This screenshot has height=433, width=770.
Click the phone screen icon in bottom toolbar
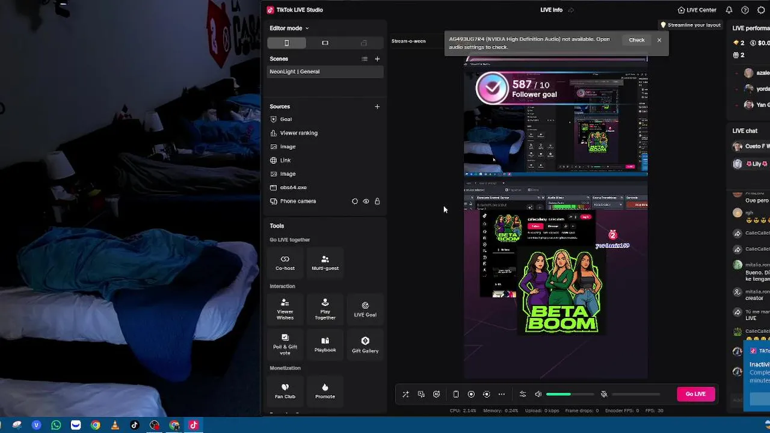click(x=455, y=395)
